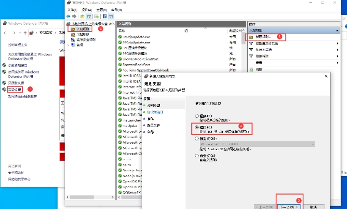This screenshot has width=347, height=209.
Task: Click green check icon beside QQSetupEX
Action: click(120, 193)
